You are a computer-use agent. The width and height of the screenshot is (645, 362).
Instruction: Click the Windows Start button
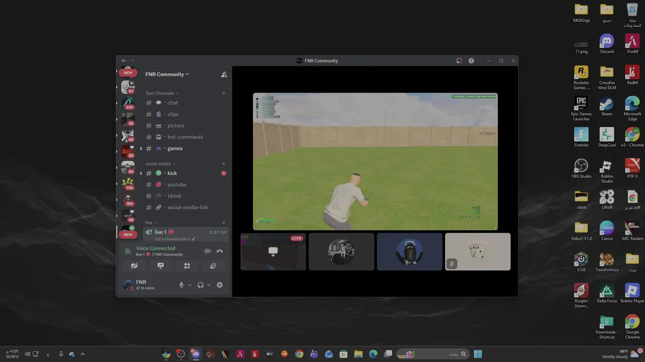478,354
